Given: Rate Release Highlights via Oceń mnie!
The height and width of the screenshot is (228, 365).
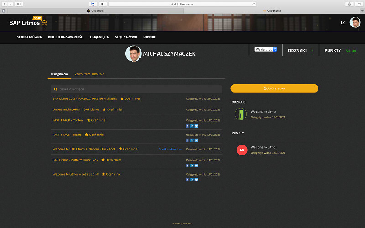Looking at the screenshot, I should pyautogui.click(x=130, y=98).
